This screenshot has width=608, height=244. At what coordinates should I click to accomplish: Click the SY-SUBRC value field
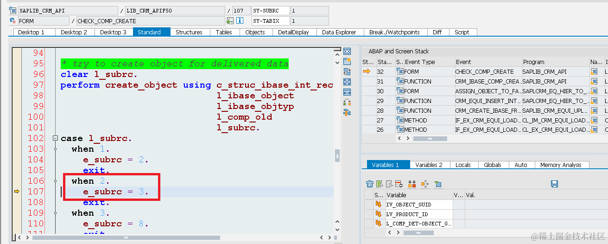pyautogui.click(x=310, y=10)
